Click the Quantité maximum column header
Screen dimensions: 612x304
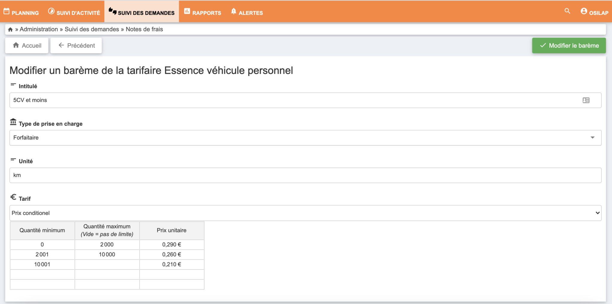click(107, 230)
